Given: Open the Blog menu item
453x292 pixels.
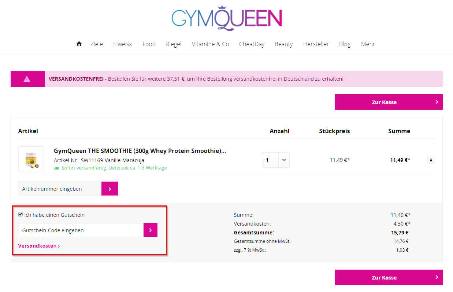Looking at the screenshot, I should (345, 44).
